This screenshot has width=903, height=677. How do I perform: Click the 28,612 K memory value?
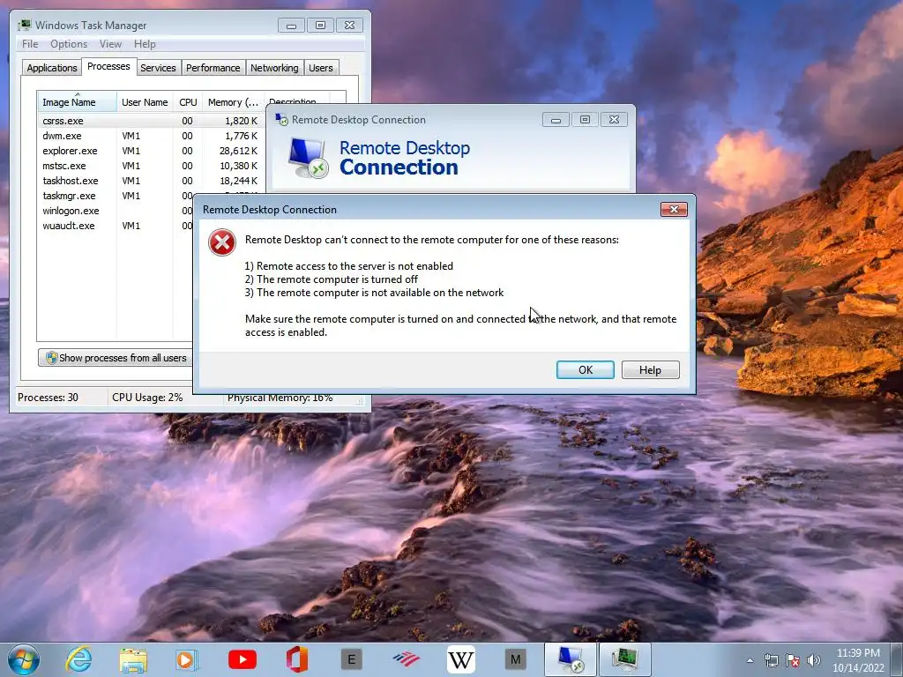(238, 151)
